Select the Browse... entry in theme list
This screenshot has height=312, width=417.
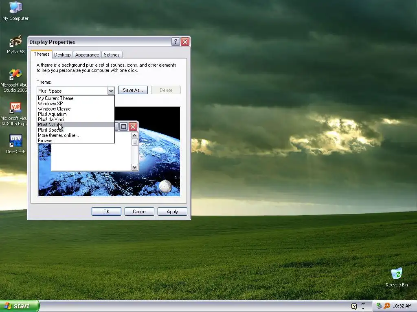tap(75, 141)
